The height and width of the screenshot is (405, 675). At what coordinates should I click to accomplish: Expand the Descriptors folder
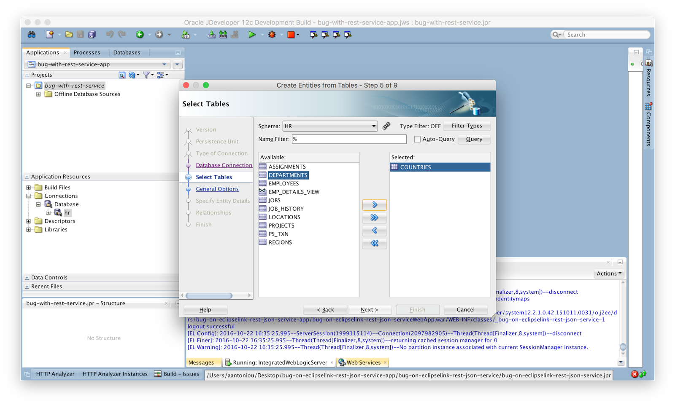coord(29,221)
